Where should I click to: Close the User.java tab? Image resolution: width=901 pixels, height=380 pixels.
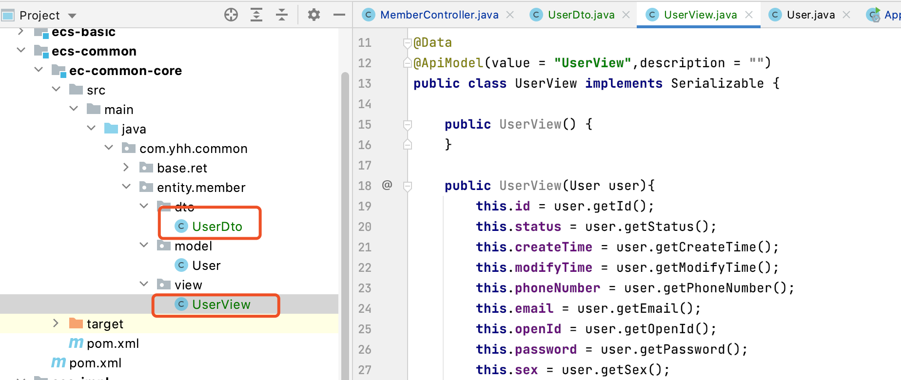(846, 15)
